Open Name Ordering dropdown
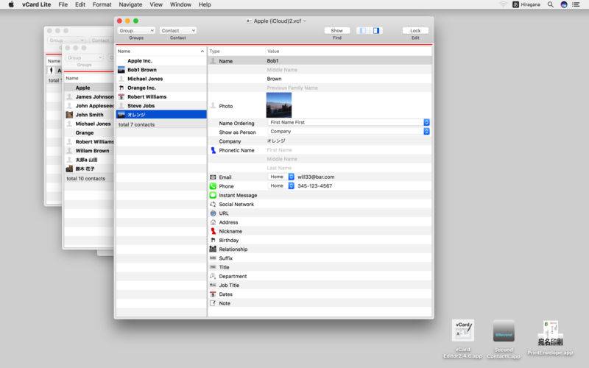This screenshot has width=589, height=368. (x=349, y=122)
